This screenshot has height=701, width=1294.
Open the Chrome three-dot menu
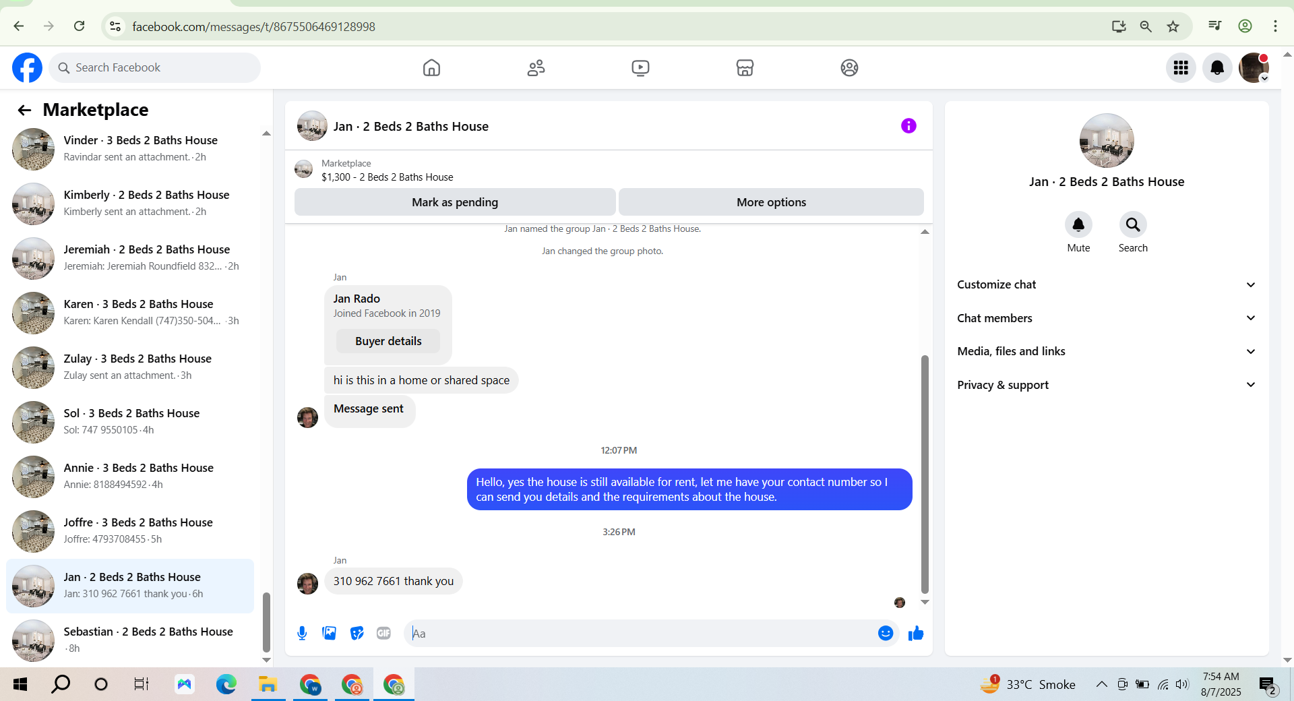[1275, 26]
